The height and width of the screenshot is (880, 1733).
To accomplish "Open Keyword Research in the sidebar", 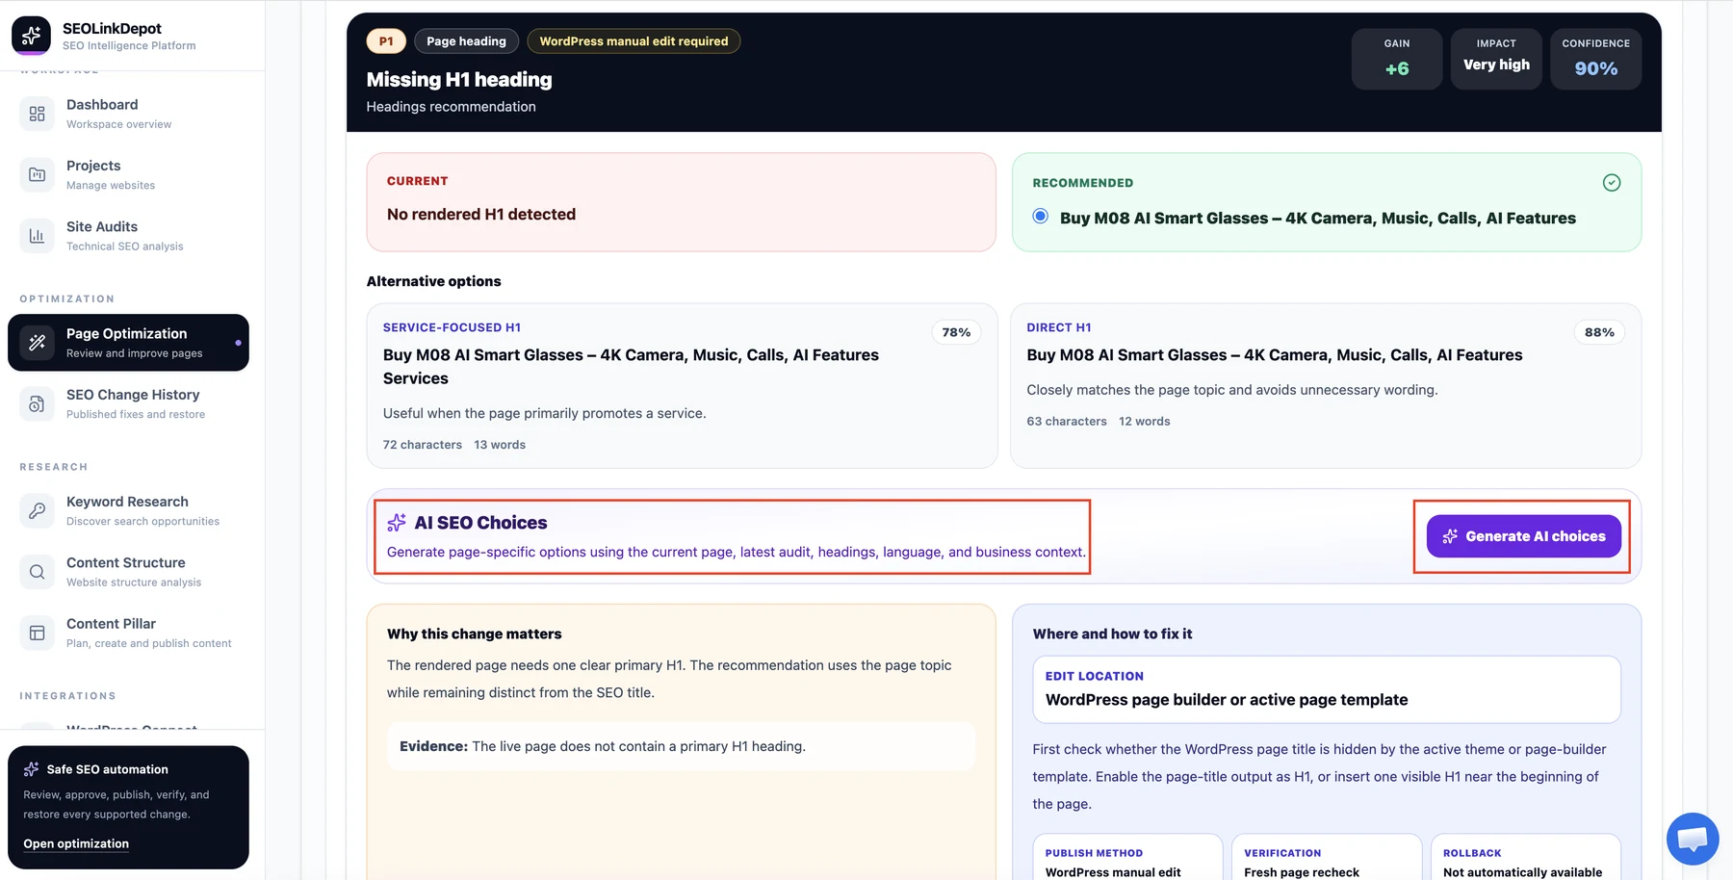I will [128, 510].
